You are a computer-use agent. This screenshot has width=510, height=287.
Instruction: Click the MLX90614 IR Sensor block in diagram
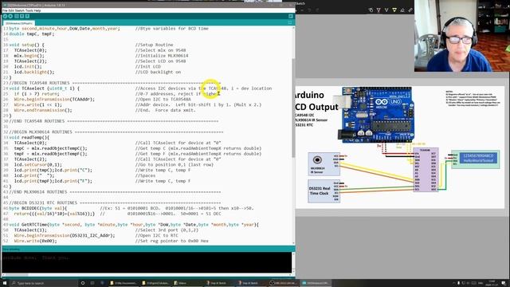(324, 164)
